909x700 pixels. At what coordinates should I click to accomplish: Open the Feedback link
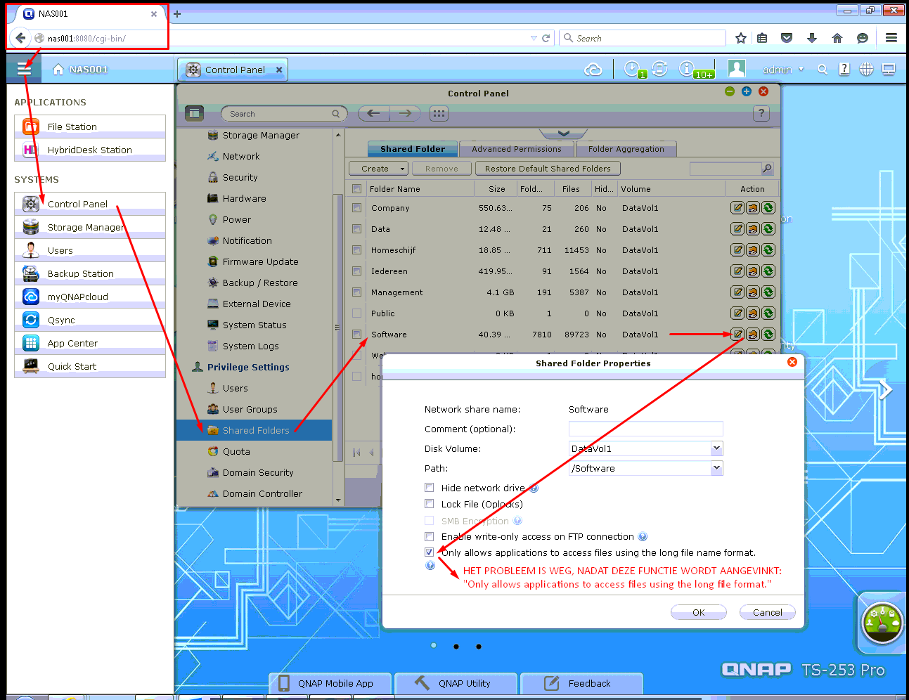(580, 683)
